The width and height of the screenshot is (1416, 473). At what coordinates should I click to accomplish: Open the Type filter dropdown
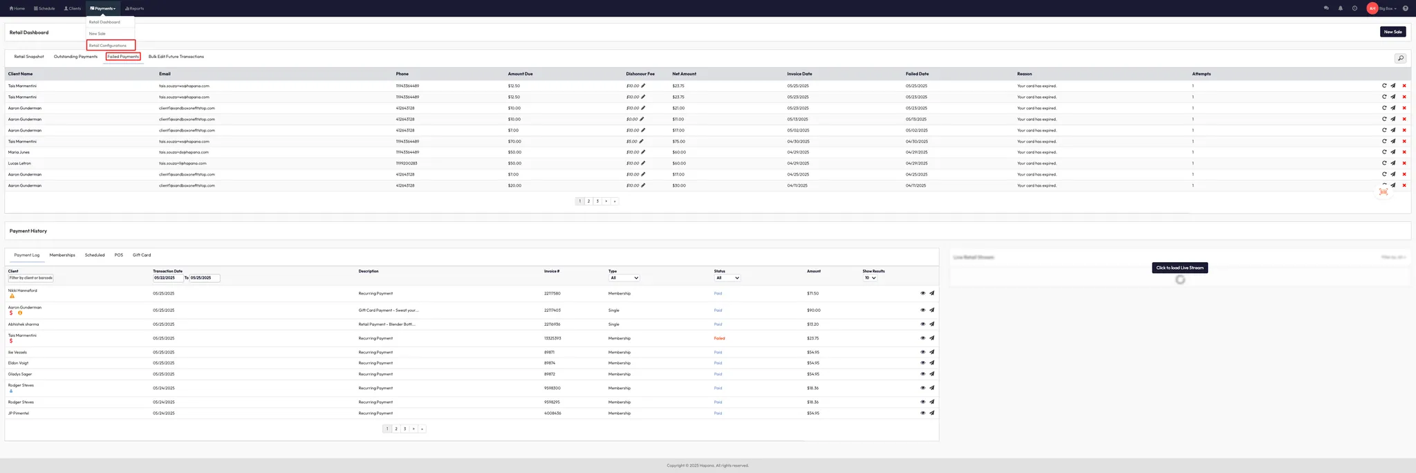pos(624,278)
